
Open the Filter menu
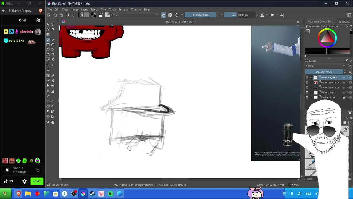tap(103, 9)
